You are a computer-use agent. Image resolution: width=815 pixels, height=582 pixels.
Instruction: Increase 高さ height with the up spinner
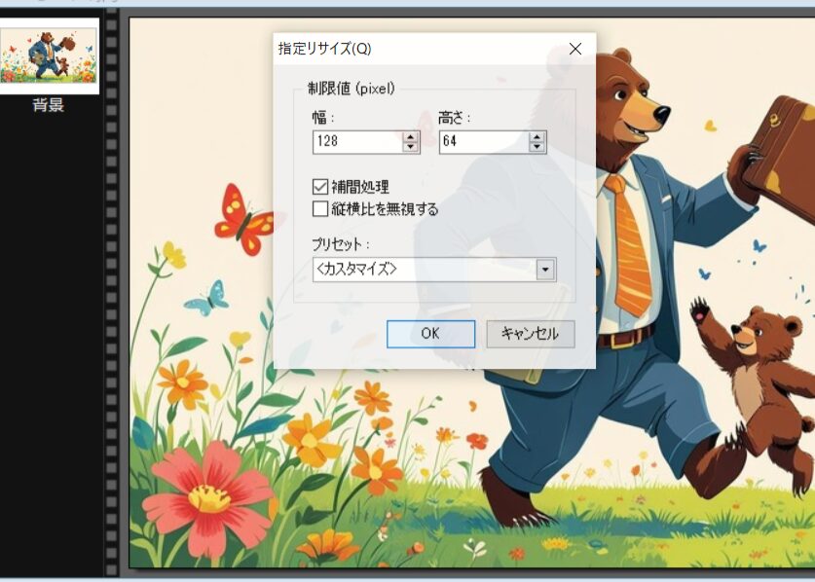537,136
